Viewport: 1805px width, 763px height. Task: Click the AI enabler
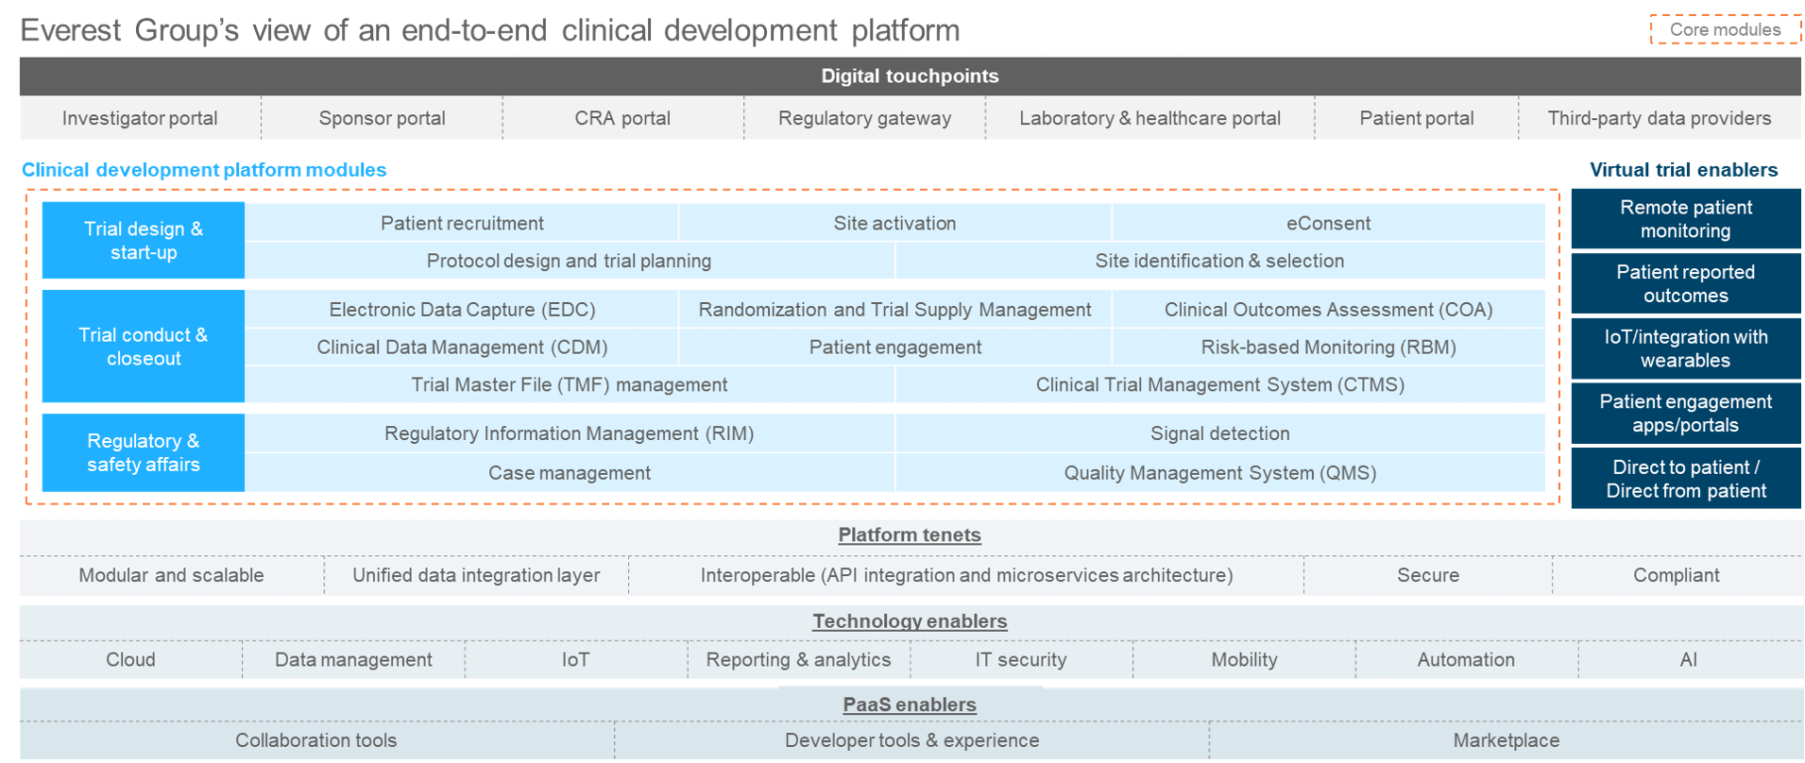1689,660
